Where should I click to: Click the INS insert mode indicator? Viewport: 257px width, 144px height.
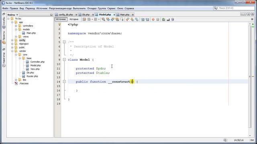pyautogui.click(x=252, y=140)
